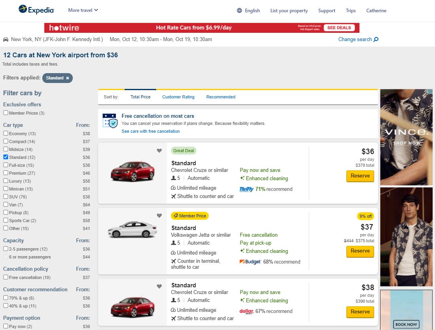435x330 pixels.
Task: Check the Free cancellation filter checkbox
Action: 6,277
